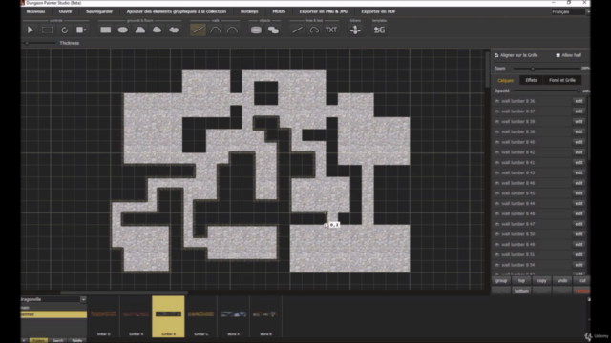Hide layer wall lumber B 36
Viewport: 611px width, 343px height.
click(496, 101)
